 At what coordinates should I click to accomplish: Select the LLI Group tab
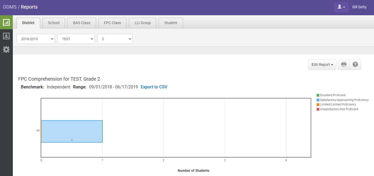click(142, 23)
